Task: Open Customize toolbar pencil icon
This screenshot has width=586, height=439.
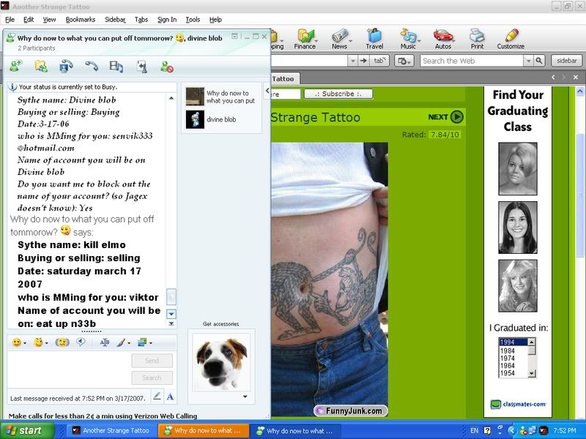Action: coord(511,40)
